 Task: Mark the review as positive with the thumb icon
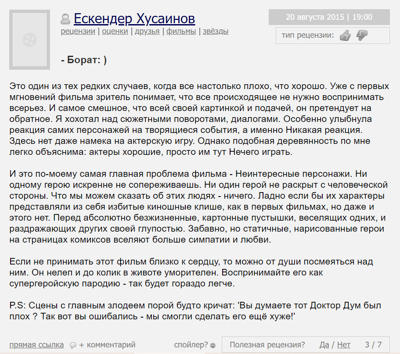click(346, 36)
